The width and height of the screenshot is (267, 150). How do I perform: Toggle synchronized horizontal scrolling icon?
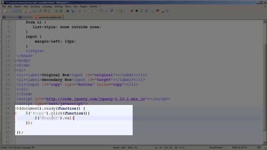tap(95, 11)
